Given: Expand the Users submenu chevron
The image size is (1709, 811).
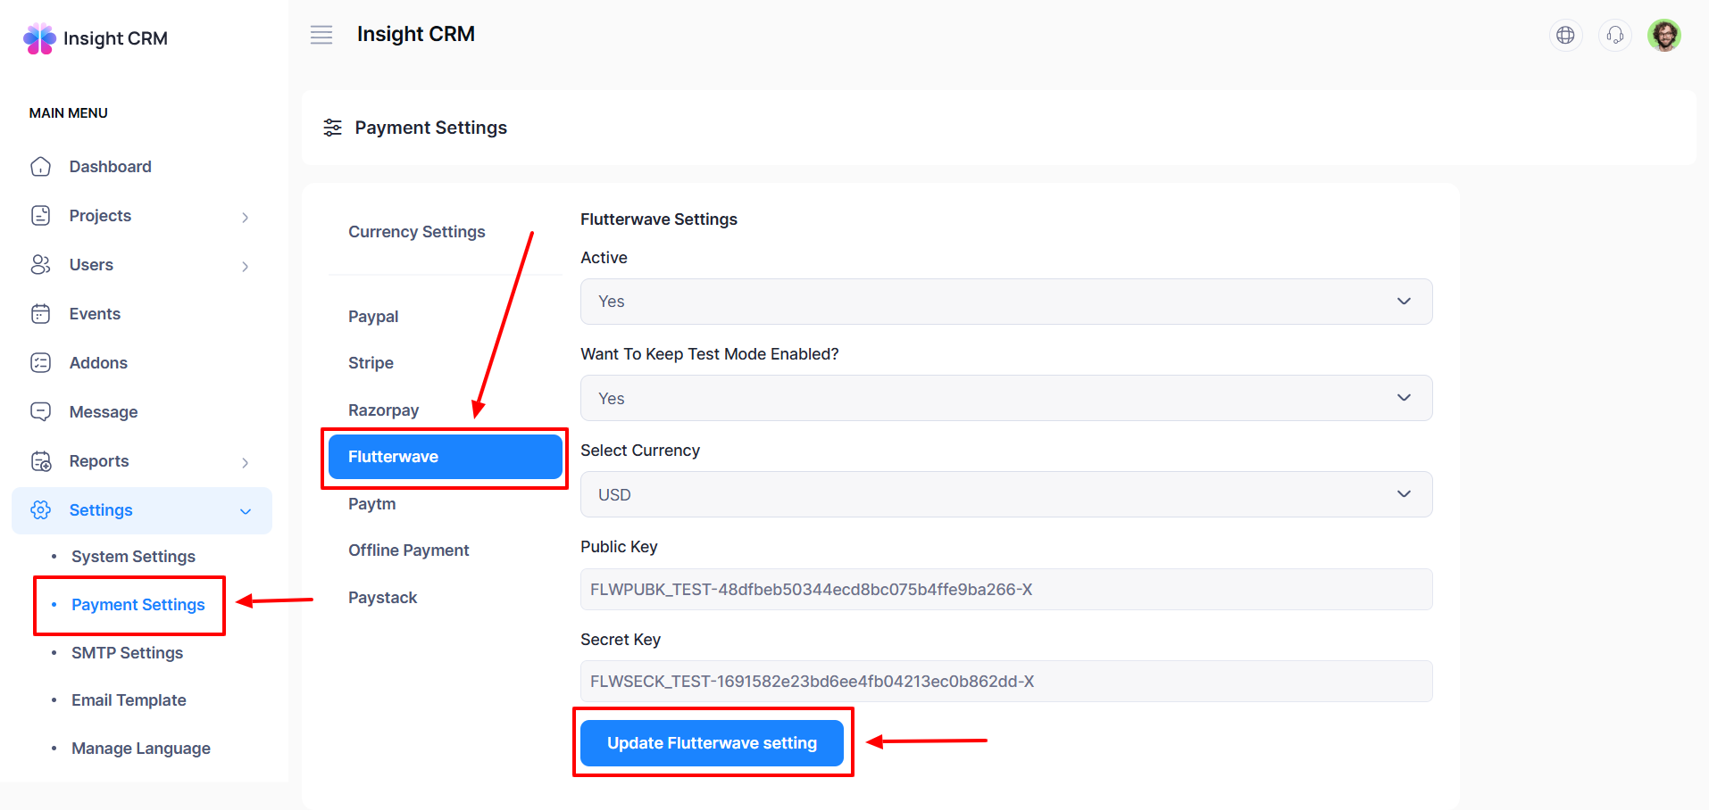Looking at the screenshot, I should [x=245, y=266].
